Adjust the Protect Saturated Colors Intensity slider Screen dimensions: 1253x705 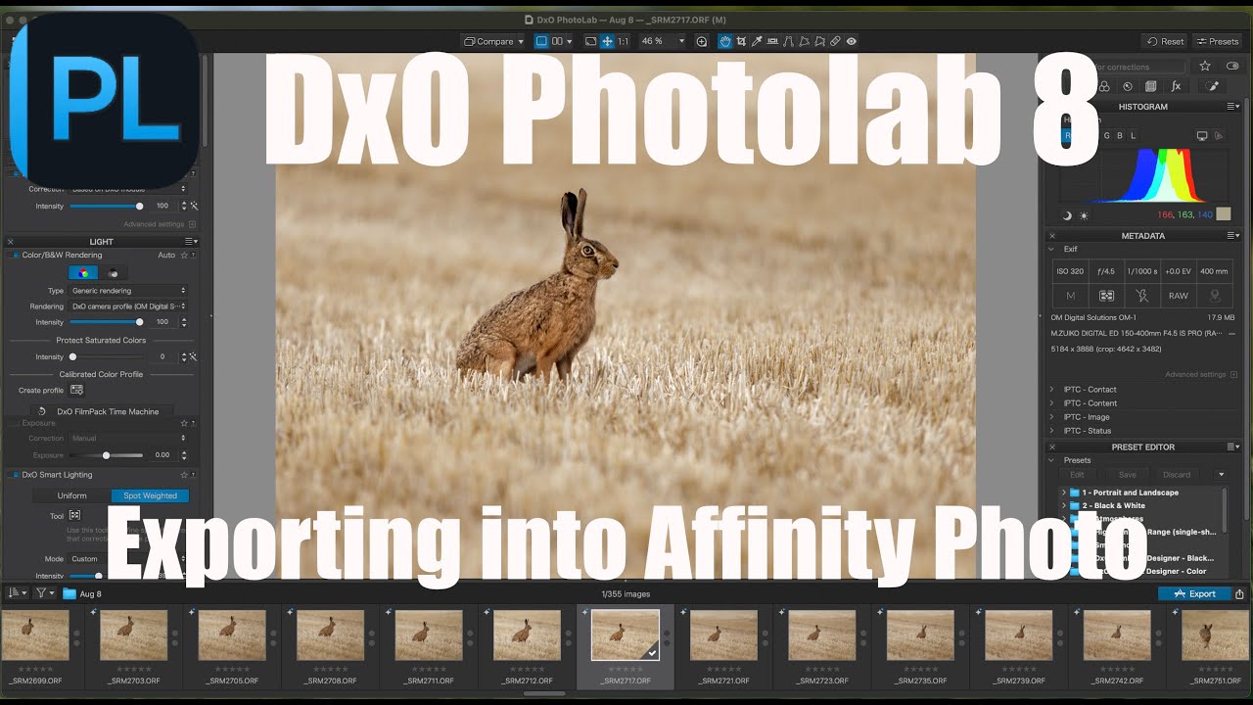[105, 356]
